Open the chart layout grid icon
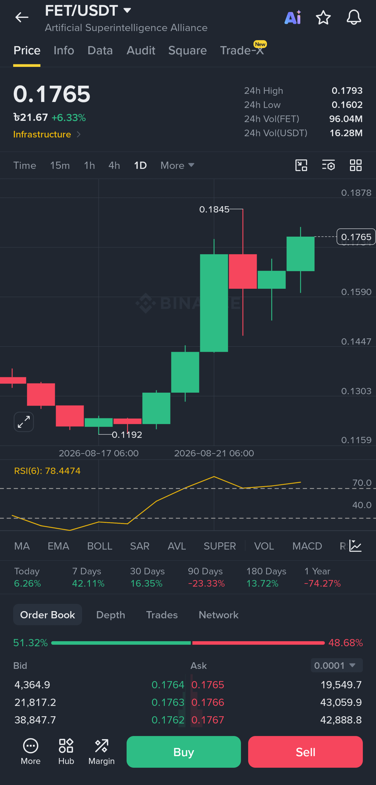376x785 pixels. coord(356,165)
